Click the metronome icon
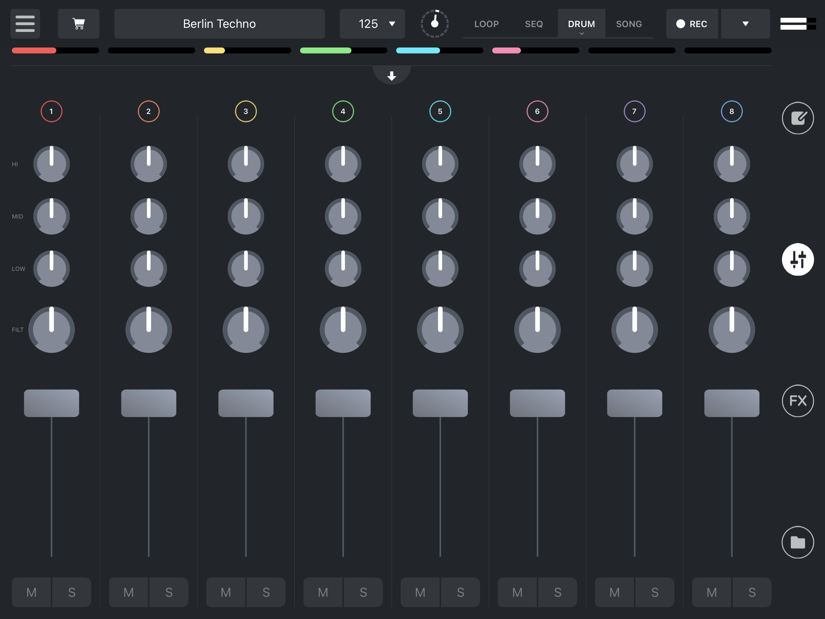 [434, 23]
